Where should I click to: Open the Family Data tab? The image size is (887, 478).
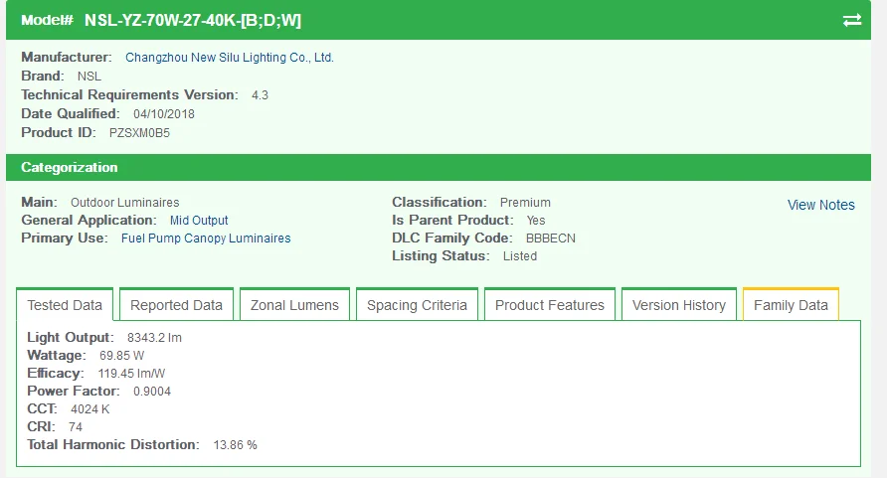(791, 305)
